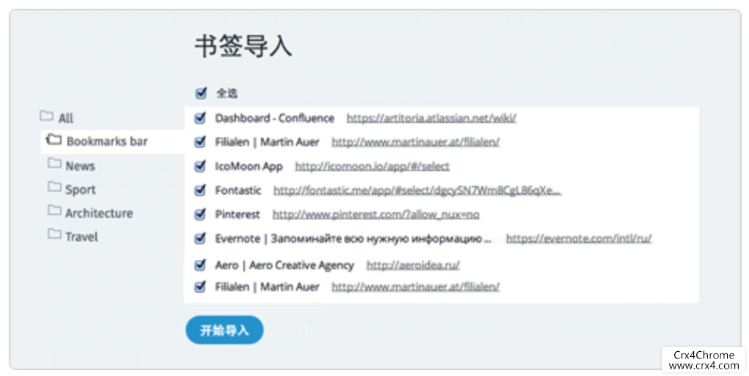Open the icomoon.io app link
This screenshot has width=749, height=376.
[372, 166]
